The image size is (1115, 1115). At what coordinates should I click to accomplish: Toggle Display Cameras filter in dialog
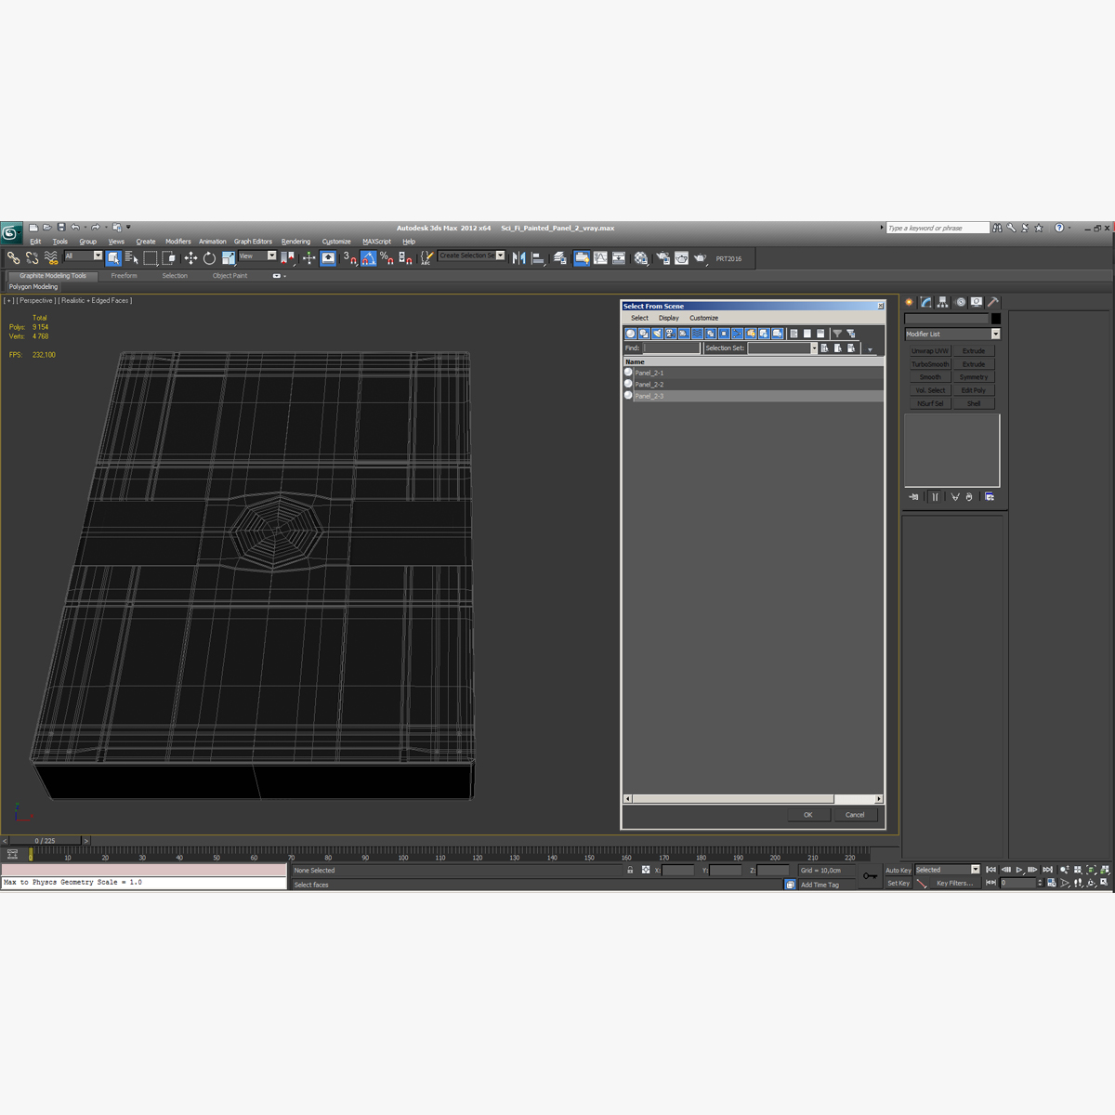click(670, 334)
